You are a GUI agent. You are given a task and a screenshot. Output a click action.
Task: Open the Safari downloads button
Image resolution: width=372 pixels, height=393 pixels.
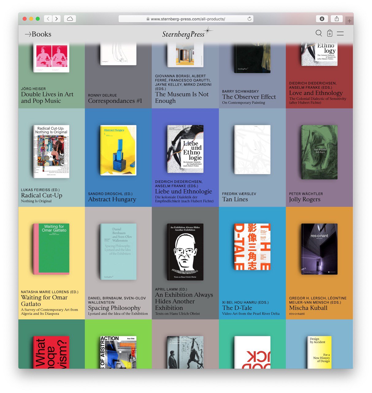pos(322,19)
